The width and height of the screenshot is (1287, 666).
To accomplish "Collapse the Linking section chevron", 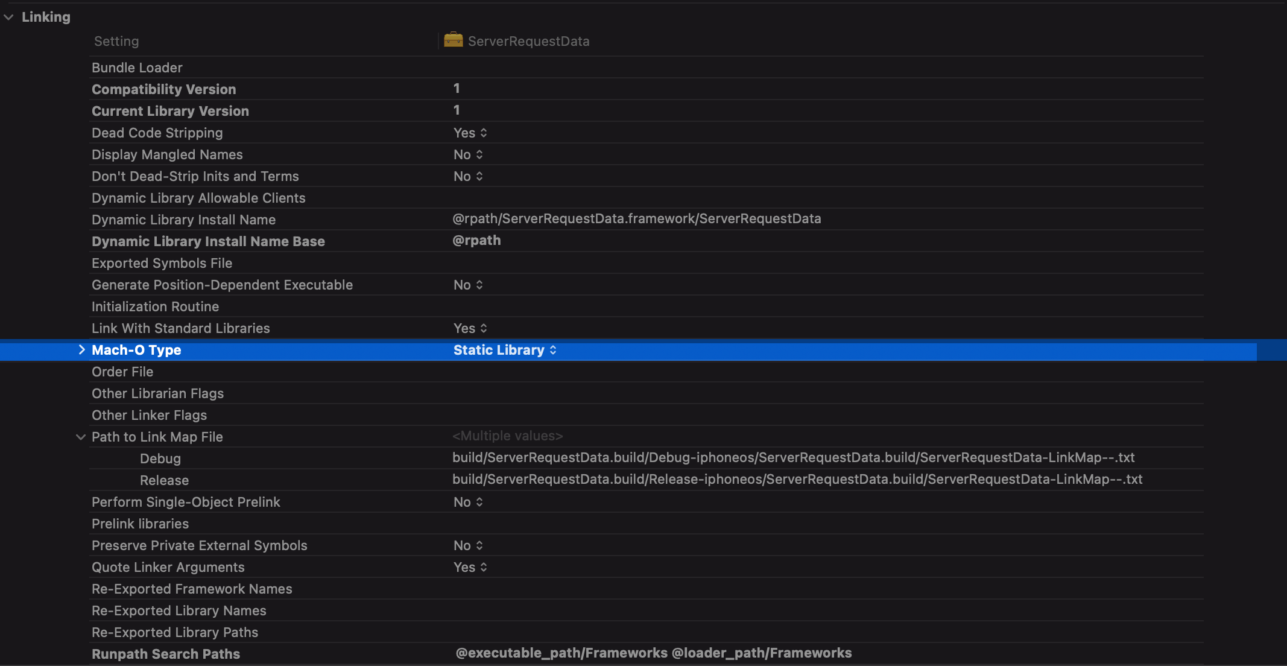I will (9, 17).
